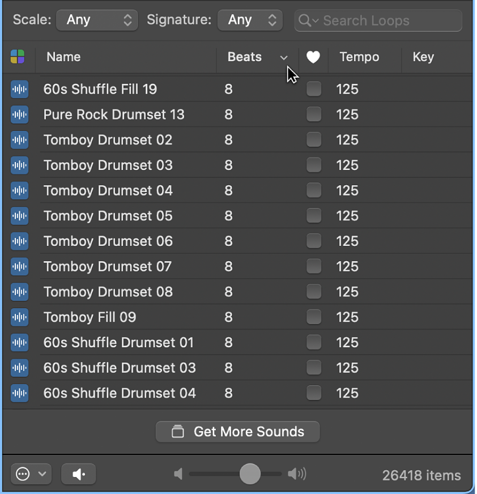Viewport: 477px width, 494px height.
Task: Adjust the preview volume slider
Action: click(248, 474)
